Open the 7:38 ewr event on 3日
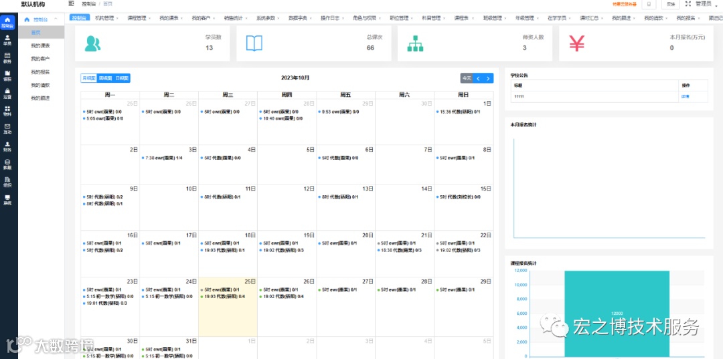 (x=162, y=158)
